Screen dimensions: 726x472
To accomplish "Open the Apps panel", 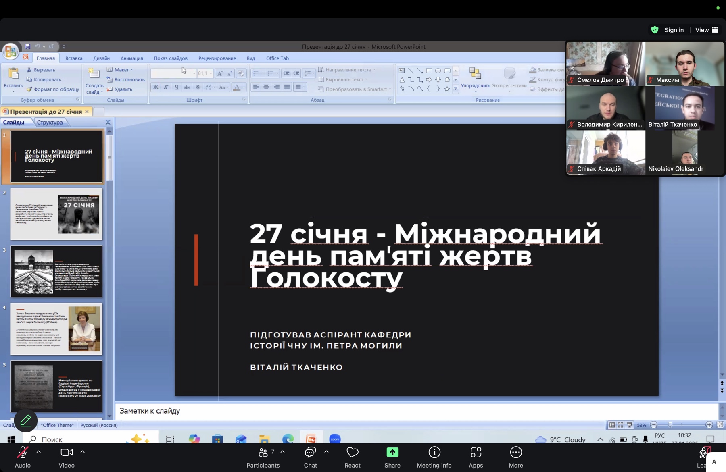I will pos(476,453).
